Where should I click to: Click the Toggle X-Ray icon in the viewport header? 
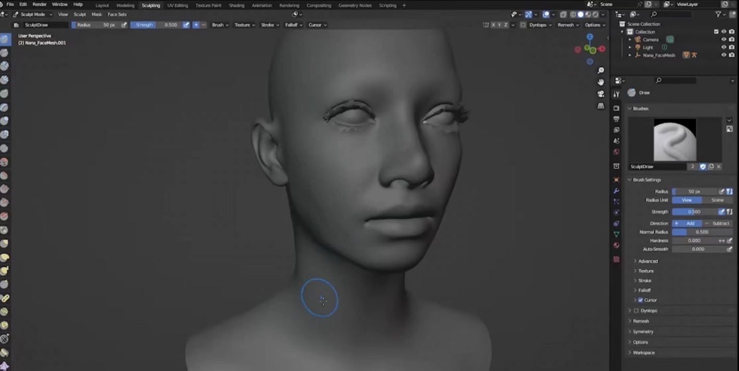click(x=563, y=15)
